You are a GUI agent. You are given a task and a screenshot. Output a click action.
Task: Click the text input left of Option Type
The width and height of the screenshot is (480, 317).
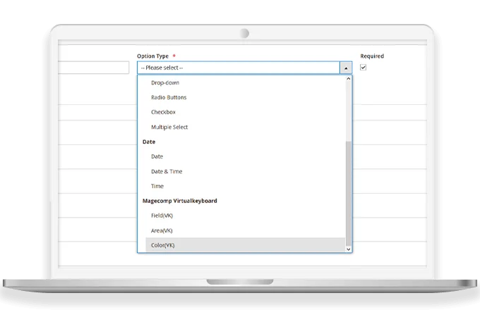click(x=93, y=68)
